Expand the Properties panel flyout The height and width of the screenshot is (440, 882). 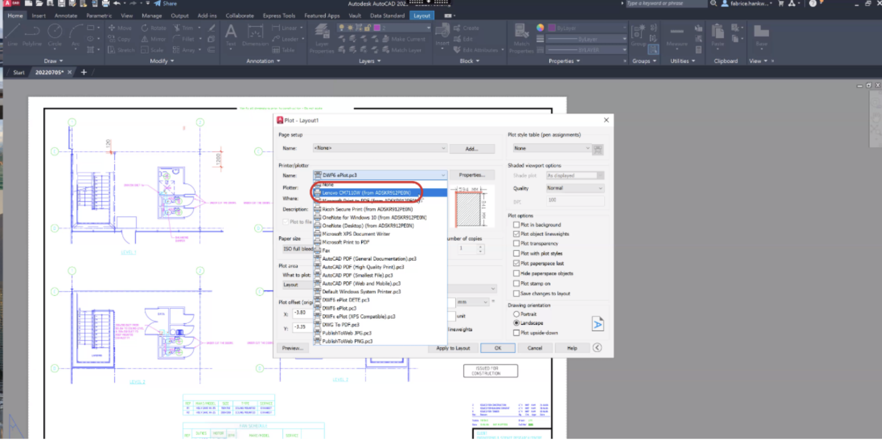[x=564, y=61]
